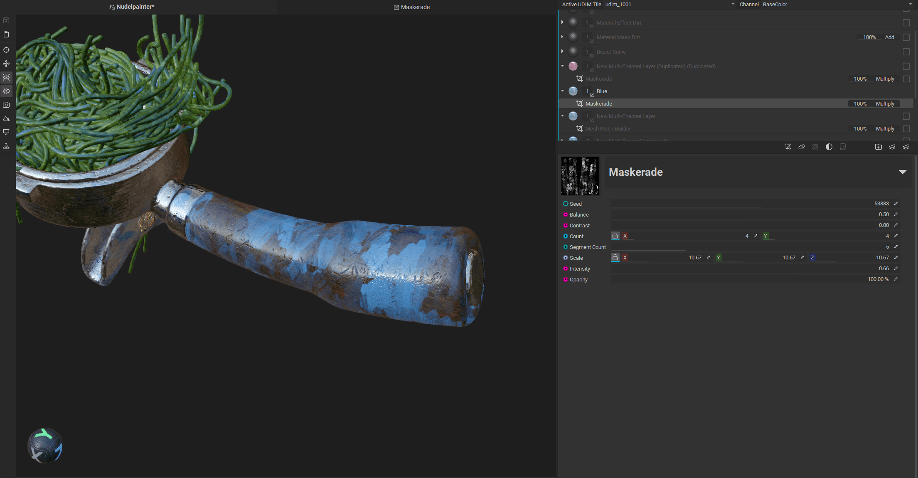This screenshot has height=478, width=918.
Task: Click the crosshair target icon in sidebar
Action: (x=6, y=50)
